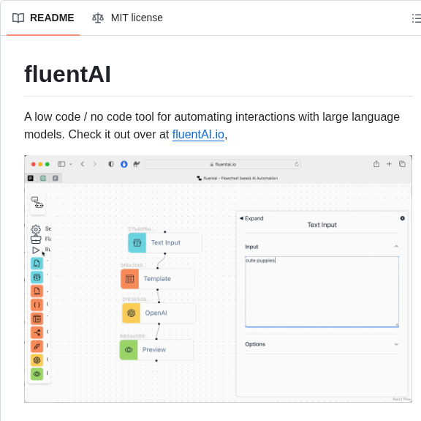Go back with the browser back arrow
Image resolution: width=421 pixels, height=421 pixels.
tap(83, 164)
